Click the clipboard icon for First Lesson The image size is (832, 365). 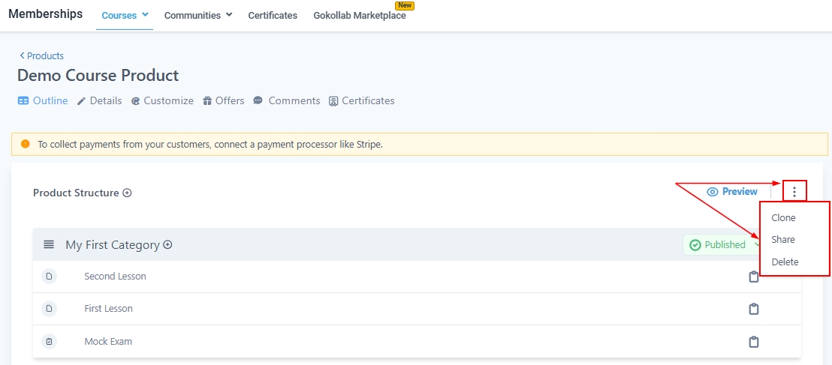(754, 309)
